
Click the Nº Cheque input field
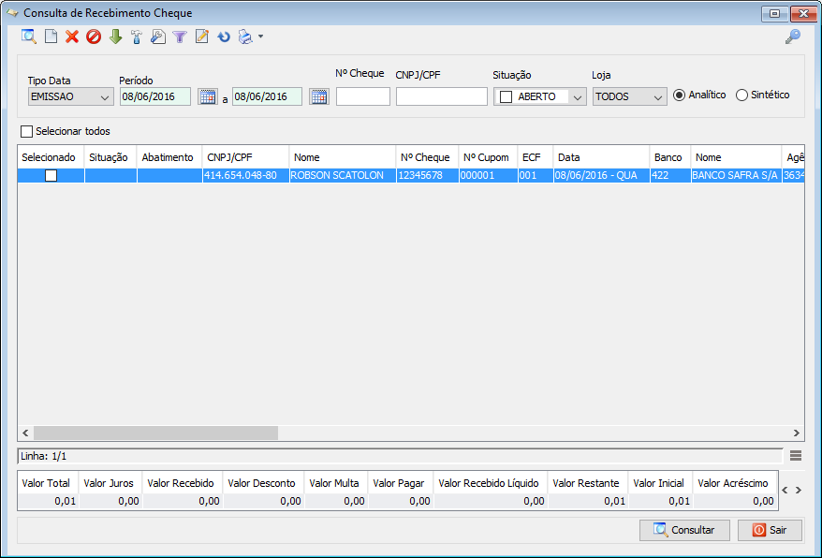[x=362, y=96]
